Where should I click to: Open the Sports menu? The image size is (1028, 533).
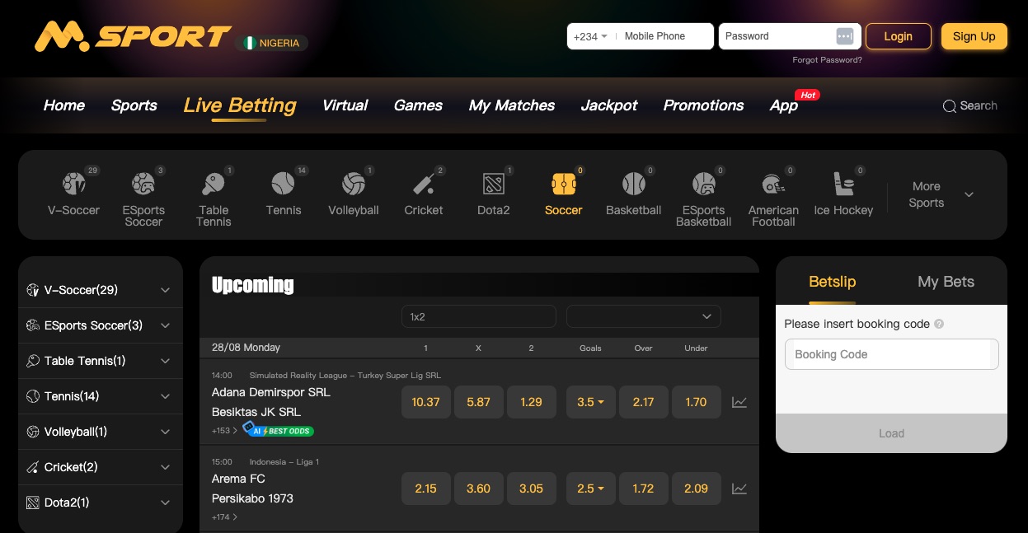[134, 105]
